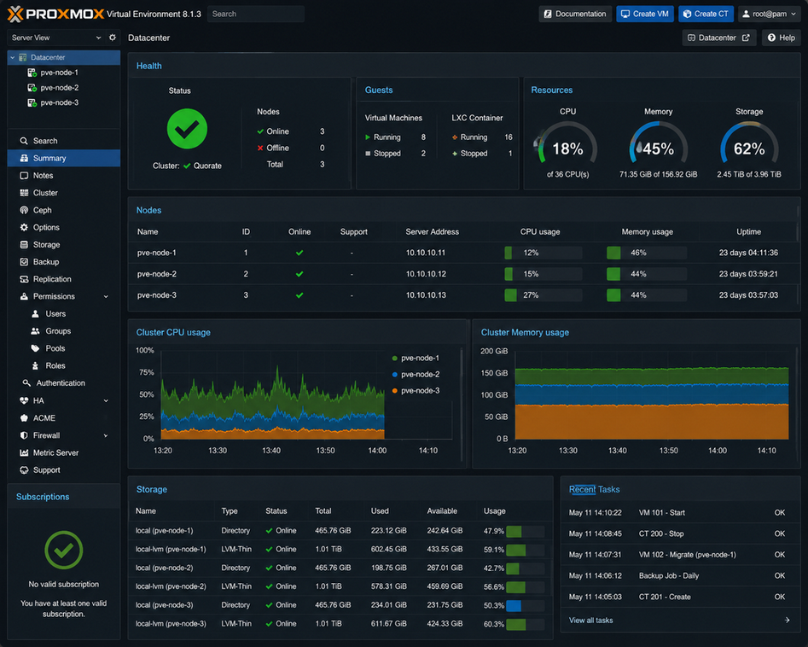
Task: Click the Pools tag icon
Action: [35, 348]
